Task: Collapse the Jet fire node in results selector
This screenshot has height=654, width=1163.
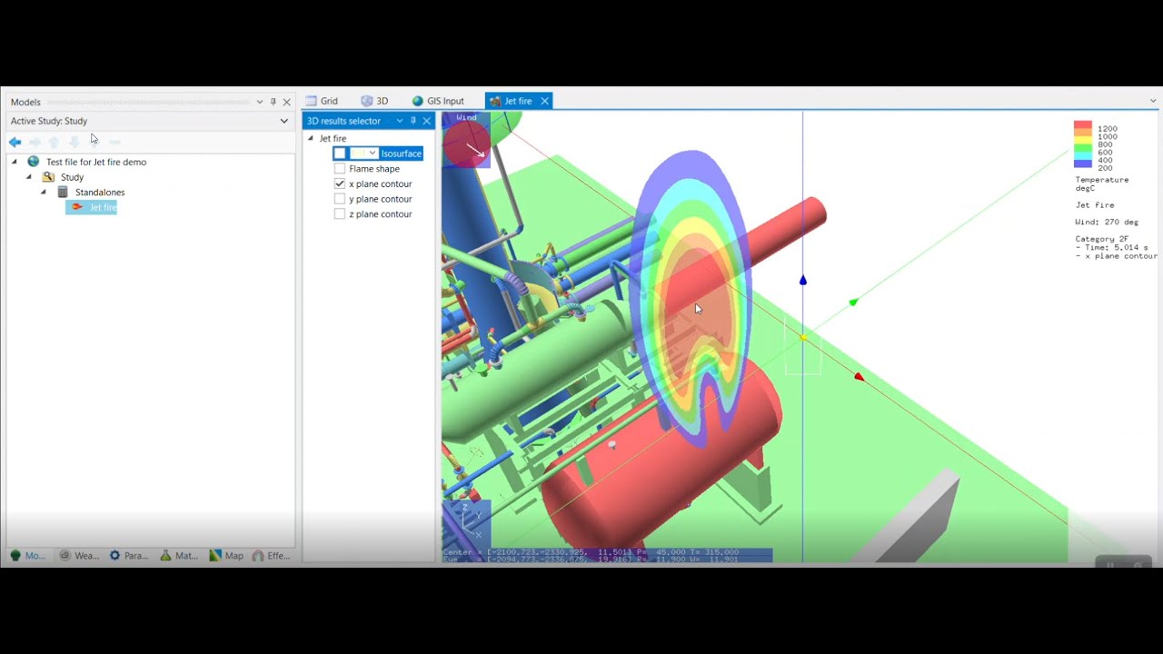Action: click(311, 138)
